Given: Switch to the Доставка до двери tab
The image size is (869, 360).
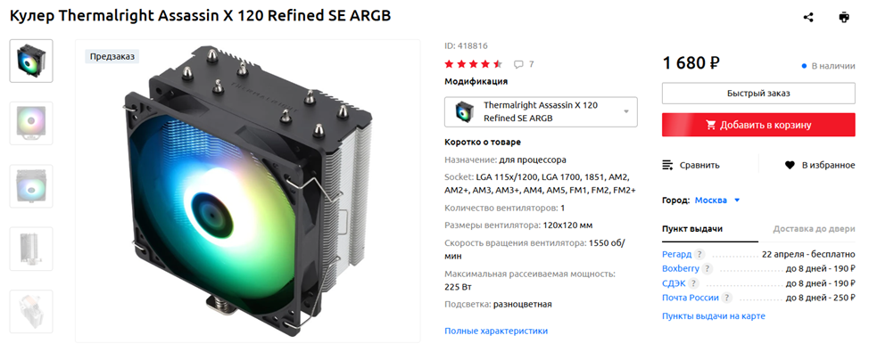Looking at the screenshot, I should [815, 229].
